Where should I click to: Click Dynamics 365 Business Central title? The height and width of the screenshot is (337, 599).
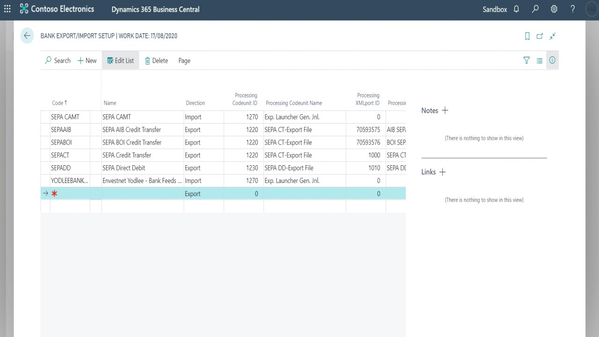[155, 9]
